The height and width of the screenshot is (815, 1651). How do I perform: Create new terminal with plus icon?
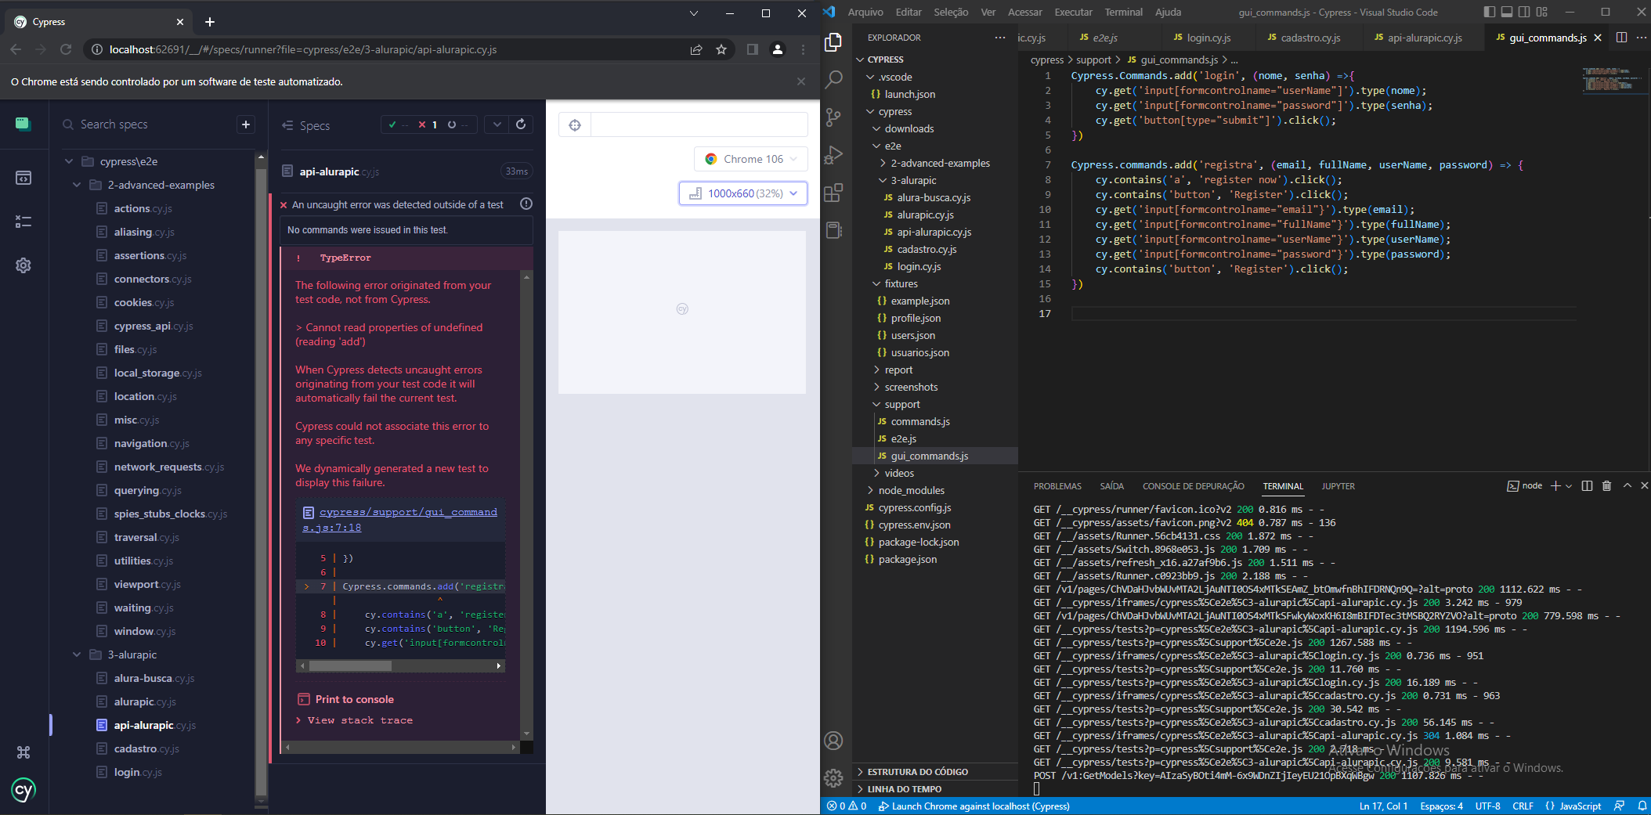click(x=1555, y=486)
